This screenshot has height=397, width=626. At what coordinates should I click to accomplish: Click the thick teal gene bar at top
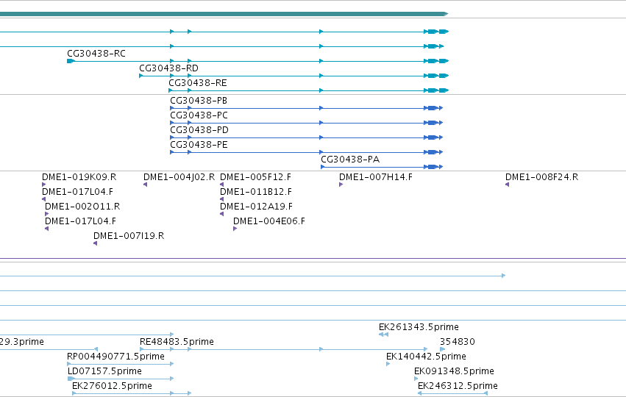coord(224,14)
